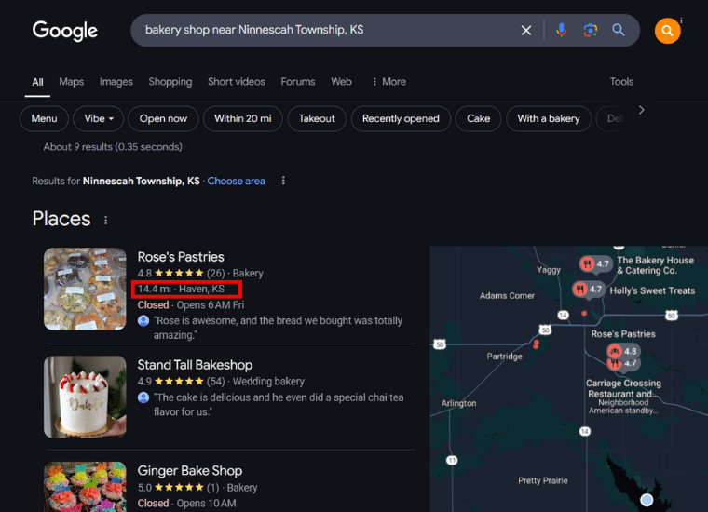Click the magnifier search icon in the search box
Viewport: 708px width, 512px height.
(x=619, y=30)
